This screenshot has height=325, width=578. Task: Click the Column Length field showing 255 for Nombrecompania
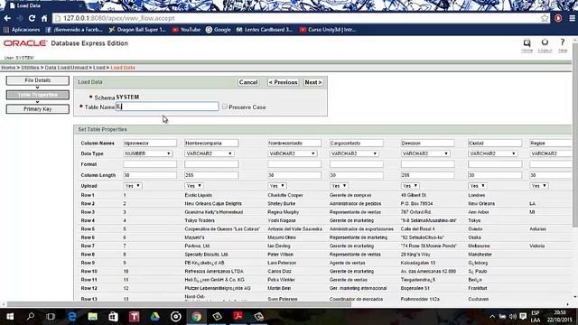[211, 175]
